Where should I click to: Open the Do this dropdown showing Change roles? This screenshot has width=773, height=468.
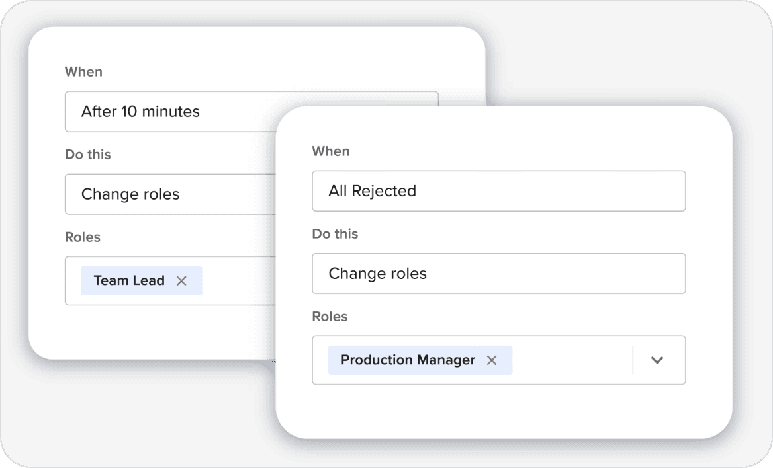499,273
